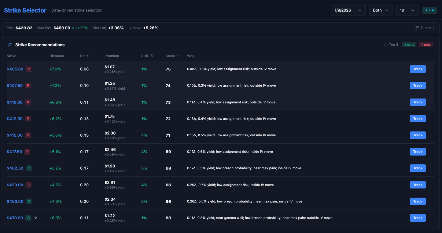Track the $462.50 call strike
Viewport: 442px width, 233px height.
[x=418, y=168]
